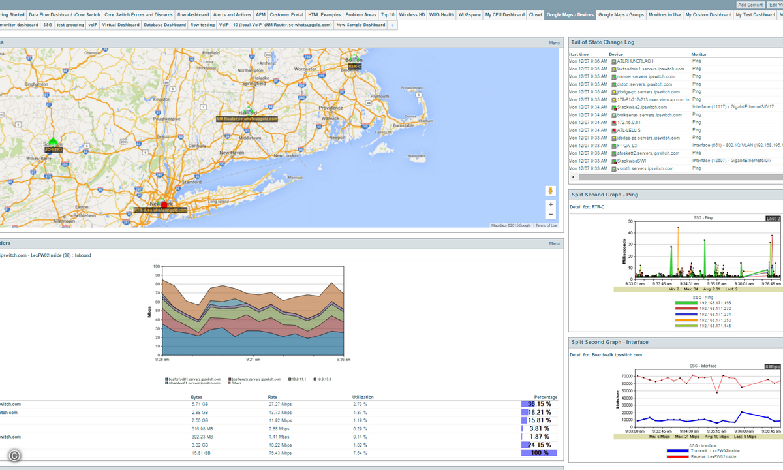Image resolution: width=783 pixels, height=470 pixels.
Task: Open the Problem Areas tab
Action: (x=361, y=14)
